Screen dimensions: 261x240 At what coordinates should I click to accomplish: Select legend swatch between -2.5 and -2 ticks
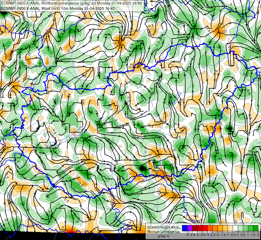click(215, 228)
